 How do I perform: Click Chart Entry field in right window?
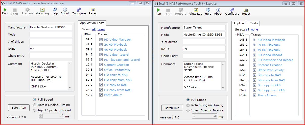[x=204, y=56]
